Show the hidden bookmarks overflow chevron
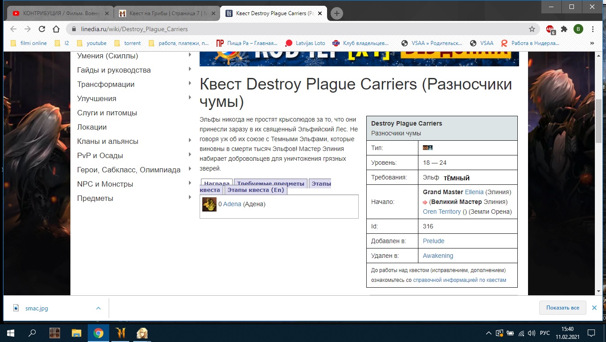 pyautogui.click(x=592, y=43)
